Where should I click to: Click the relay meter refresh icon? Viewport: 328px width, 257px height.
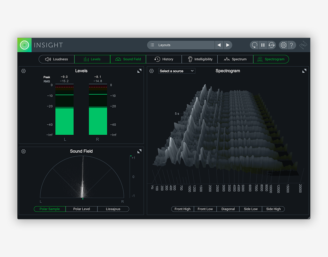tap(272, 45)
